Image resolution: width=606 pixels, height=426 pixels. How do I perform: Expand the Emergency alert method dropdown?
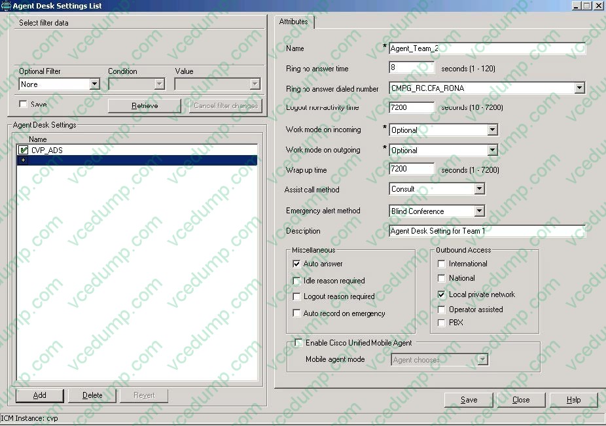click(x=480, y=211)
